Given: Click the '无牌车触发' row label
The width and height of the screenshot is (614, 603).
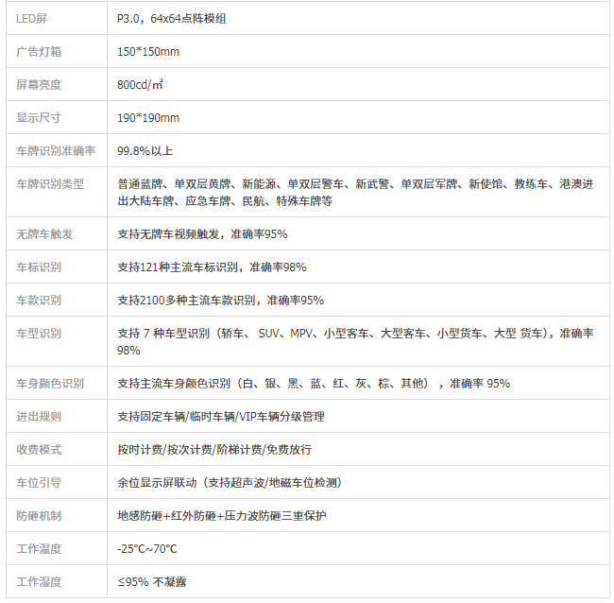Looking at the screenshot, I should 44,234.
